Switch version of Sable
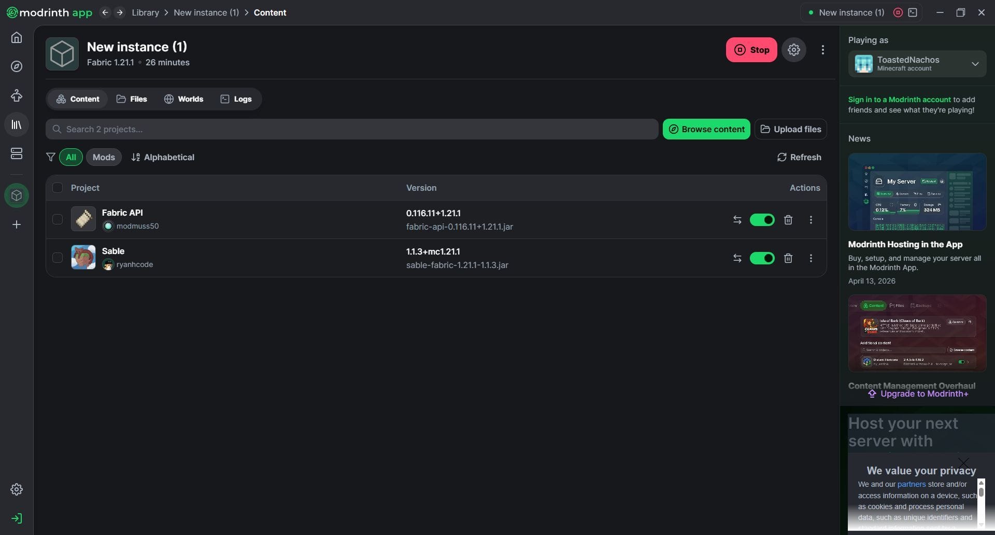The height and width of the screenshot is (535, 995). click(737, 258)
